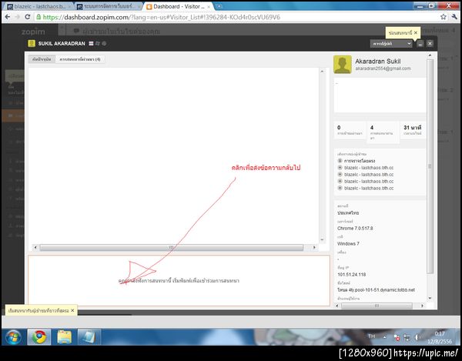Viewport: 462px width, 361px height.
Task: Select the 4 past chats statistic
Action: point(383,132)
